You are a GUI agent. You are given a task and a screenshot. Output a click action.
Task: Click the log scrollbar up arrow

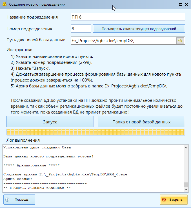[x=186, y=148]
